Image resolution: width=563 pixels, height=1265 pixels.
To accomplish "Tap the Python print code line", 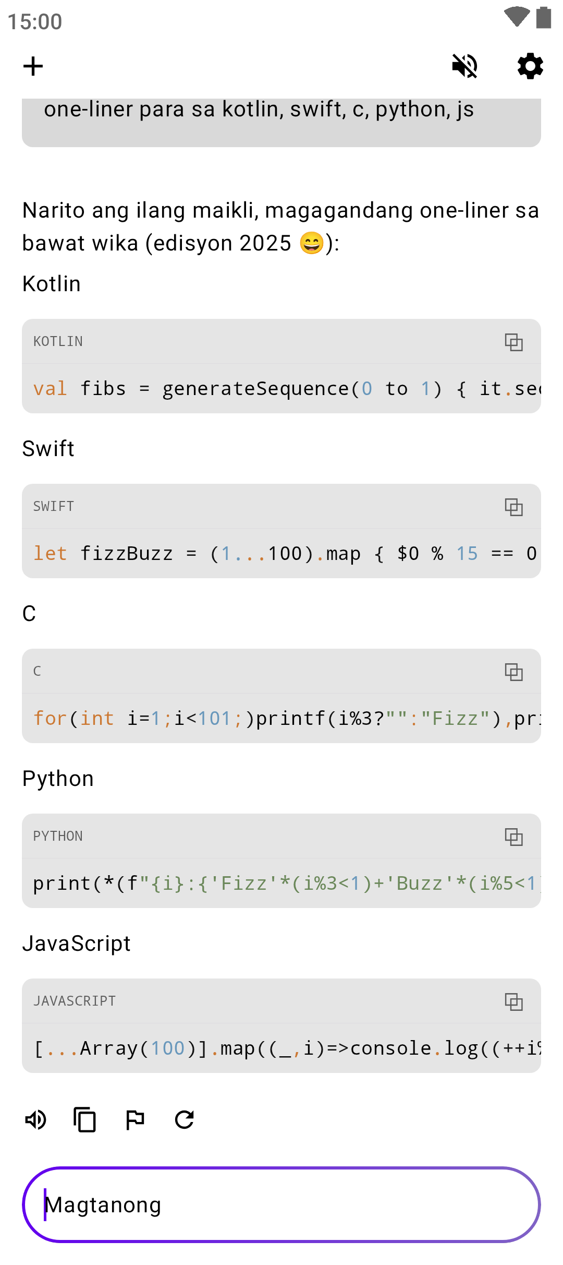I will click(281, 884).
